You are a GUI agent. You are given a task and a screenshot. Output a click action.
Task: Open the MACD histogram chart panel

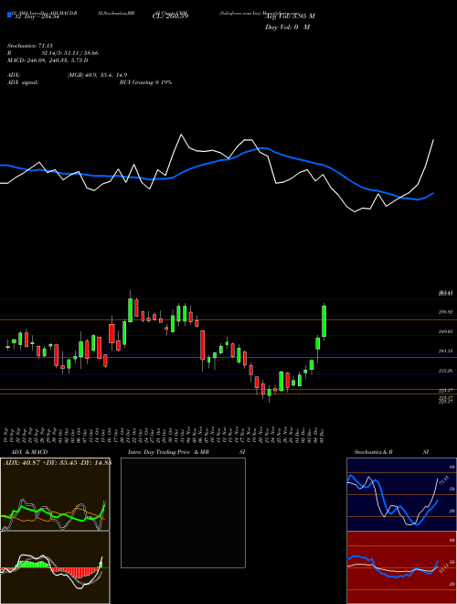55,567
